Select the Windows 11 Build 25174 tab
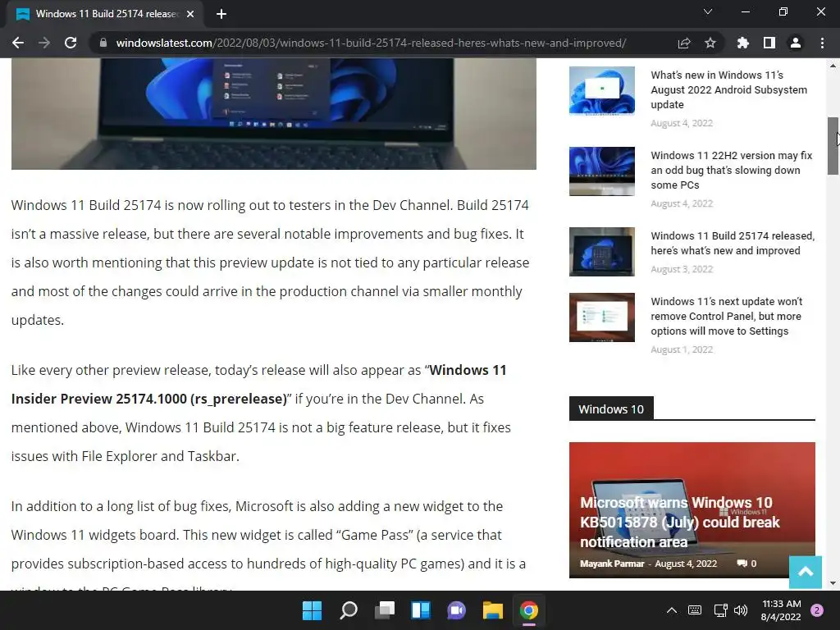This screenshot has height=630, width=840. click(105, 14)
